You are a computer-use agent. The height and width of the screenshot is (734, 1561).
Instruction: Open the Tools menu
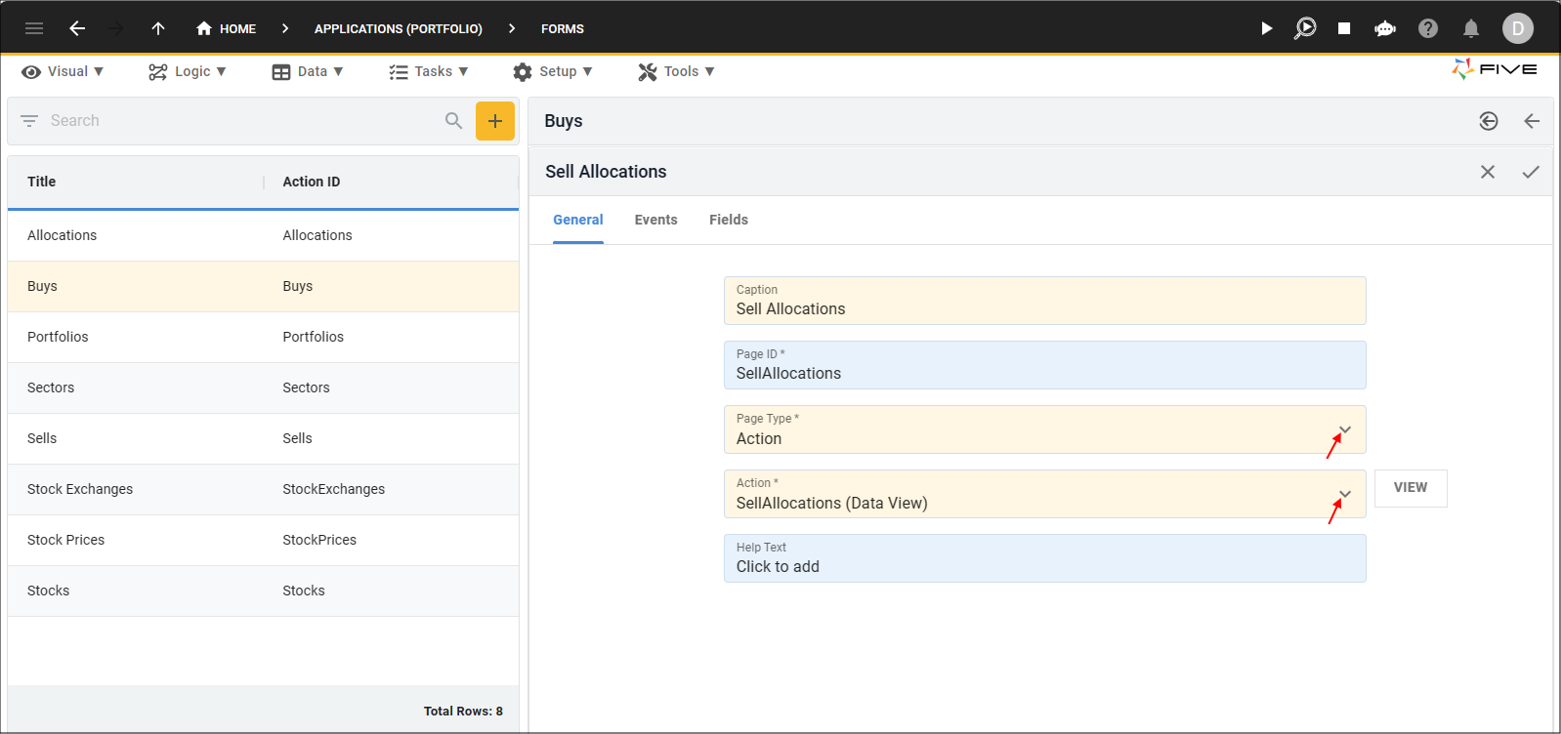pos(676,71)
